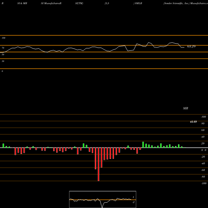The width and height of the screenshot is (208, 208).
Task: Click the MR axis label 80
Action: [x=203, y=124]
